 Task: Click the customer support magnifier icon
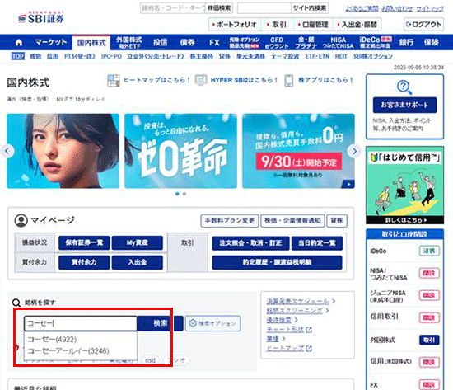coord(404,87)
